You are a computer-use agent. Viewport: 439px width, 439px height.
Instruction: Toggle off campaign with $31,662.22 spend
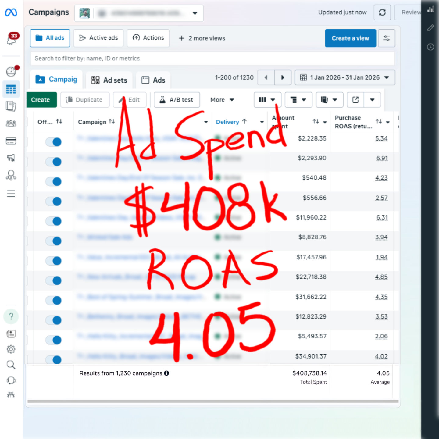click(54, 300)
